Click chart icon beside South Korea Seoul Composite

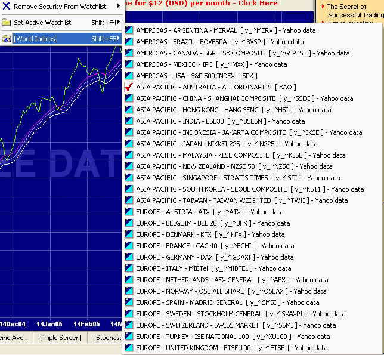coord(129,189)
